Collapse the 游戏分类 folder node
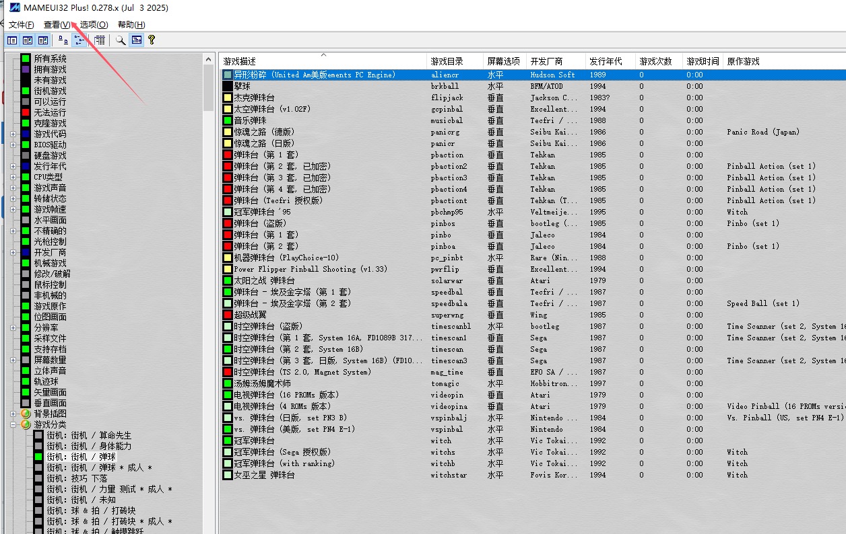Image resolution: width=846 pixels, height=534 pixels. point(13,424)
